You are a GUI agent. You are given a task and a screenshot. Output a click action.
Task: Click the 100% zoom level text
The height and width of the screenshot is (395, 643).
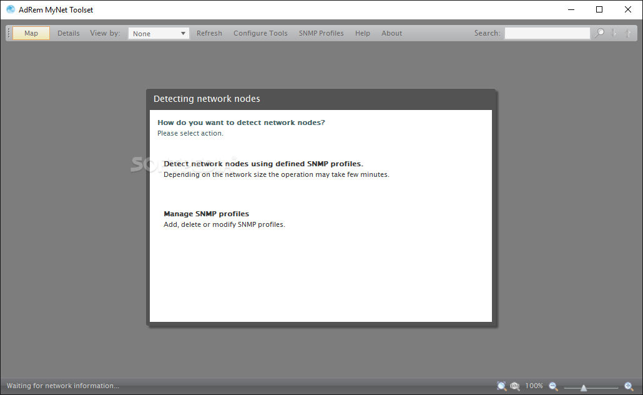pyautogui.click(x=534, y=386)
